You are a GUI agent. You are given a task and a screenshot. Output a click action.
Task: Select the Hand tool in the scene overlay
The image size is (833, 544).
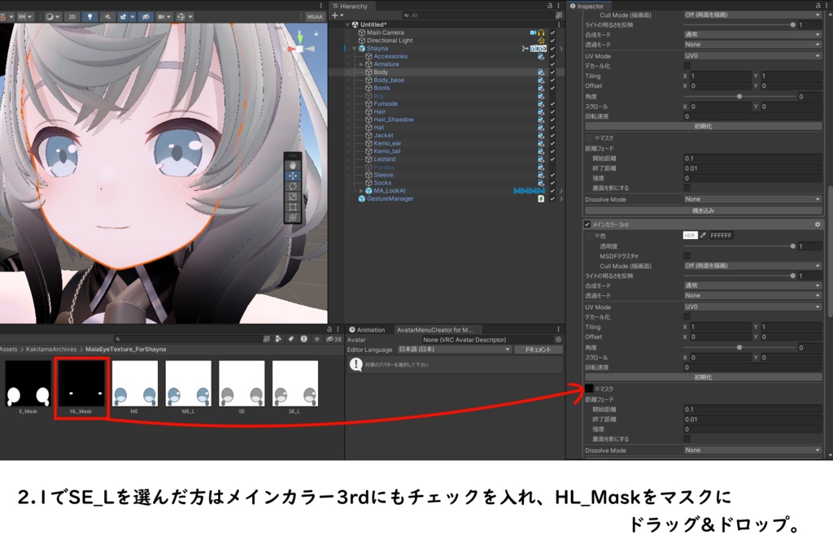(293, 165)
